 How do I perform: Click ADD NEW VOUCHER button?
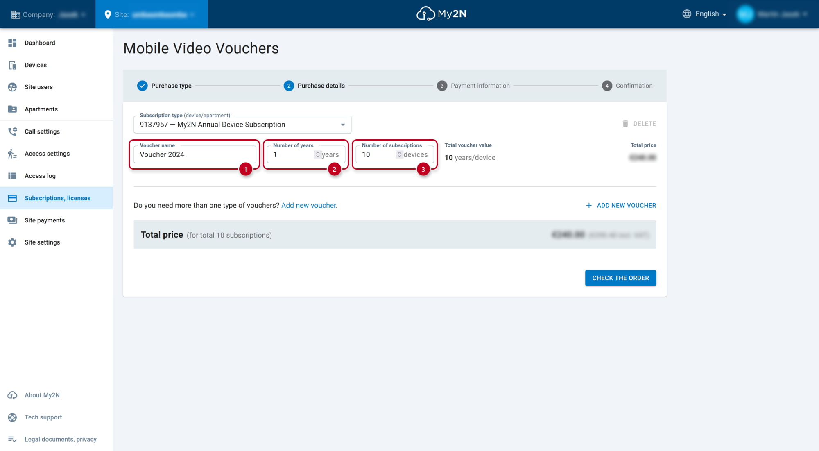[621, 205]
